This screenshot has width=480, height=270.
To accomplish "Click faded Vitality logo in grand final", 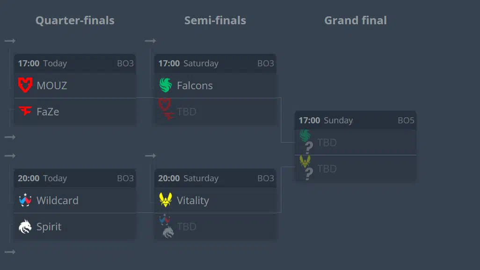I will click(305, 162).
